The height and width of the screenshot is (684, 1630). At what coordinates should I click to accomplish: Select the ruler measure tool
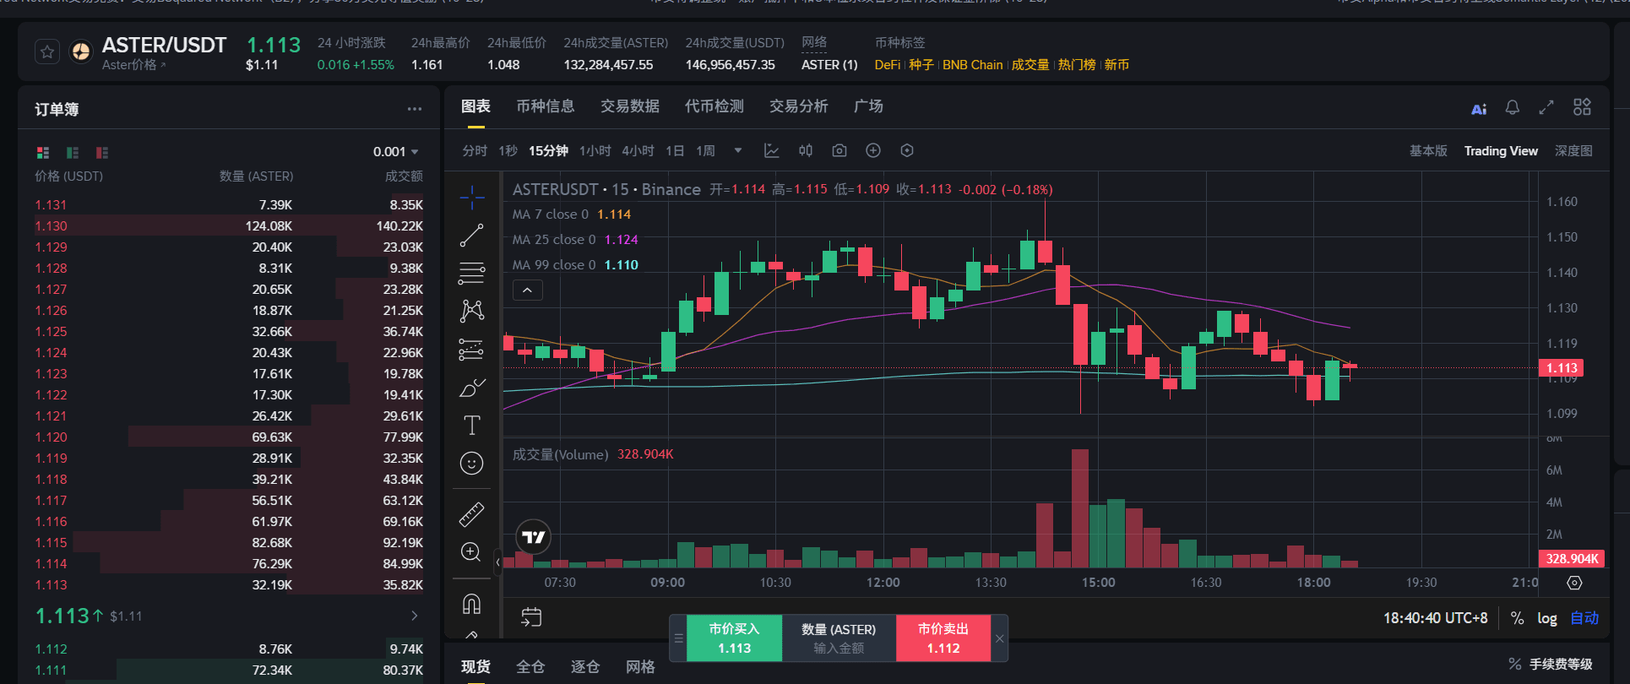click(471, 514)
